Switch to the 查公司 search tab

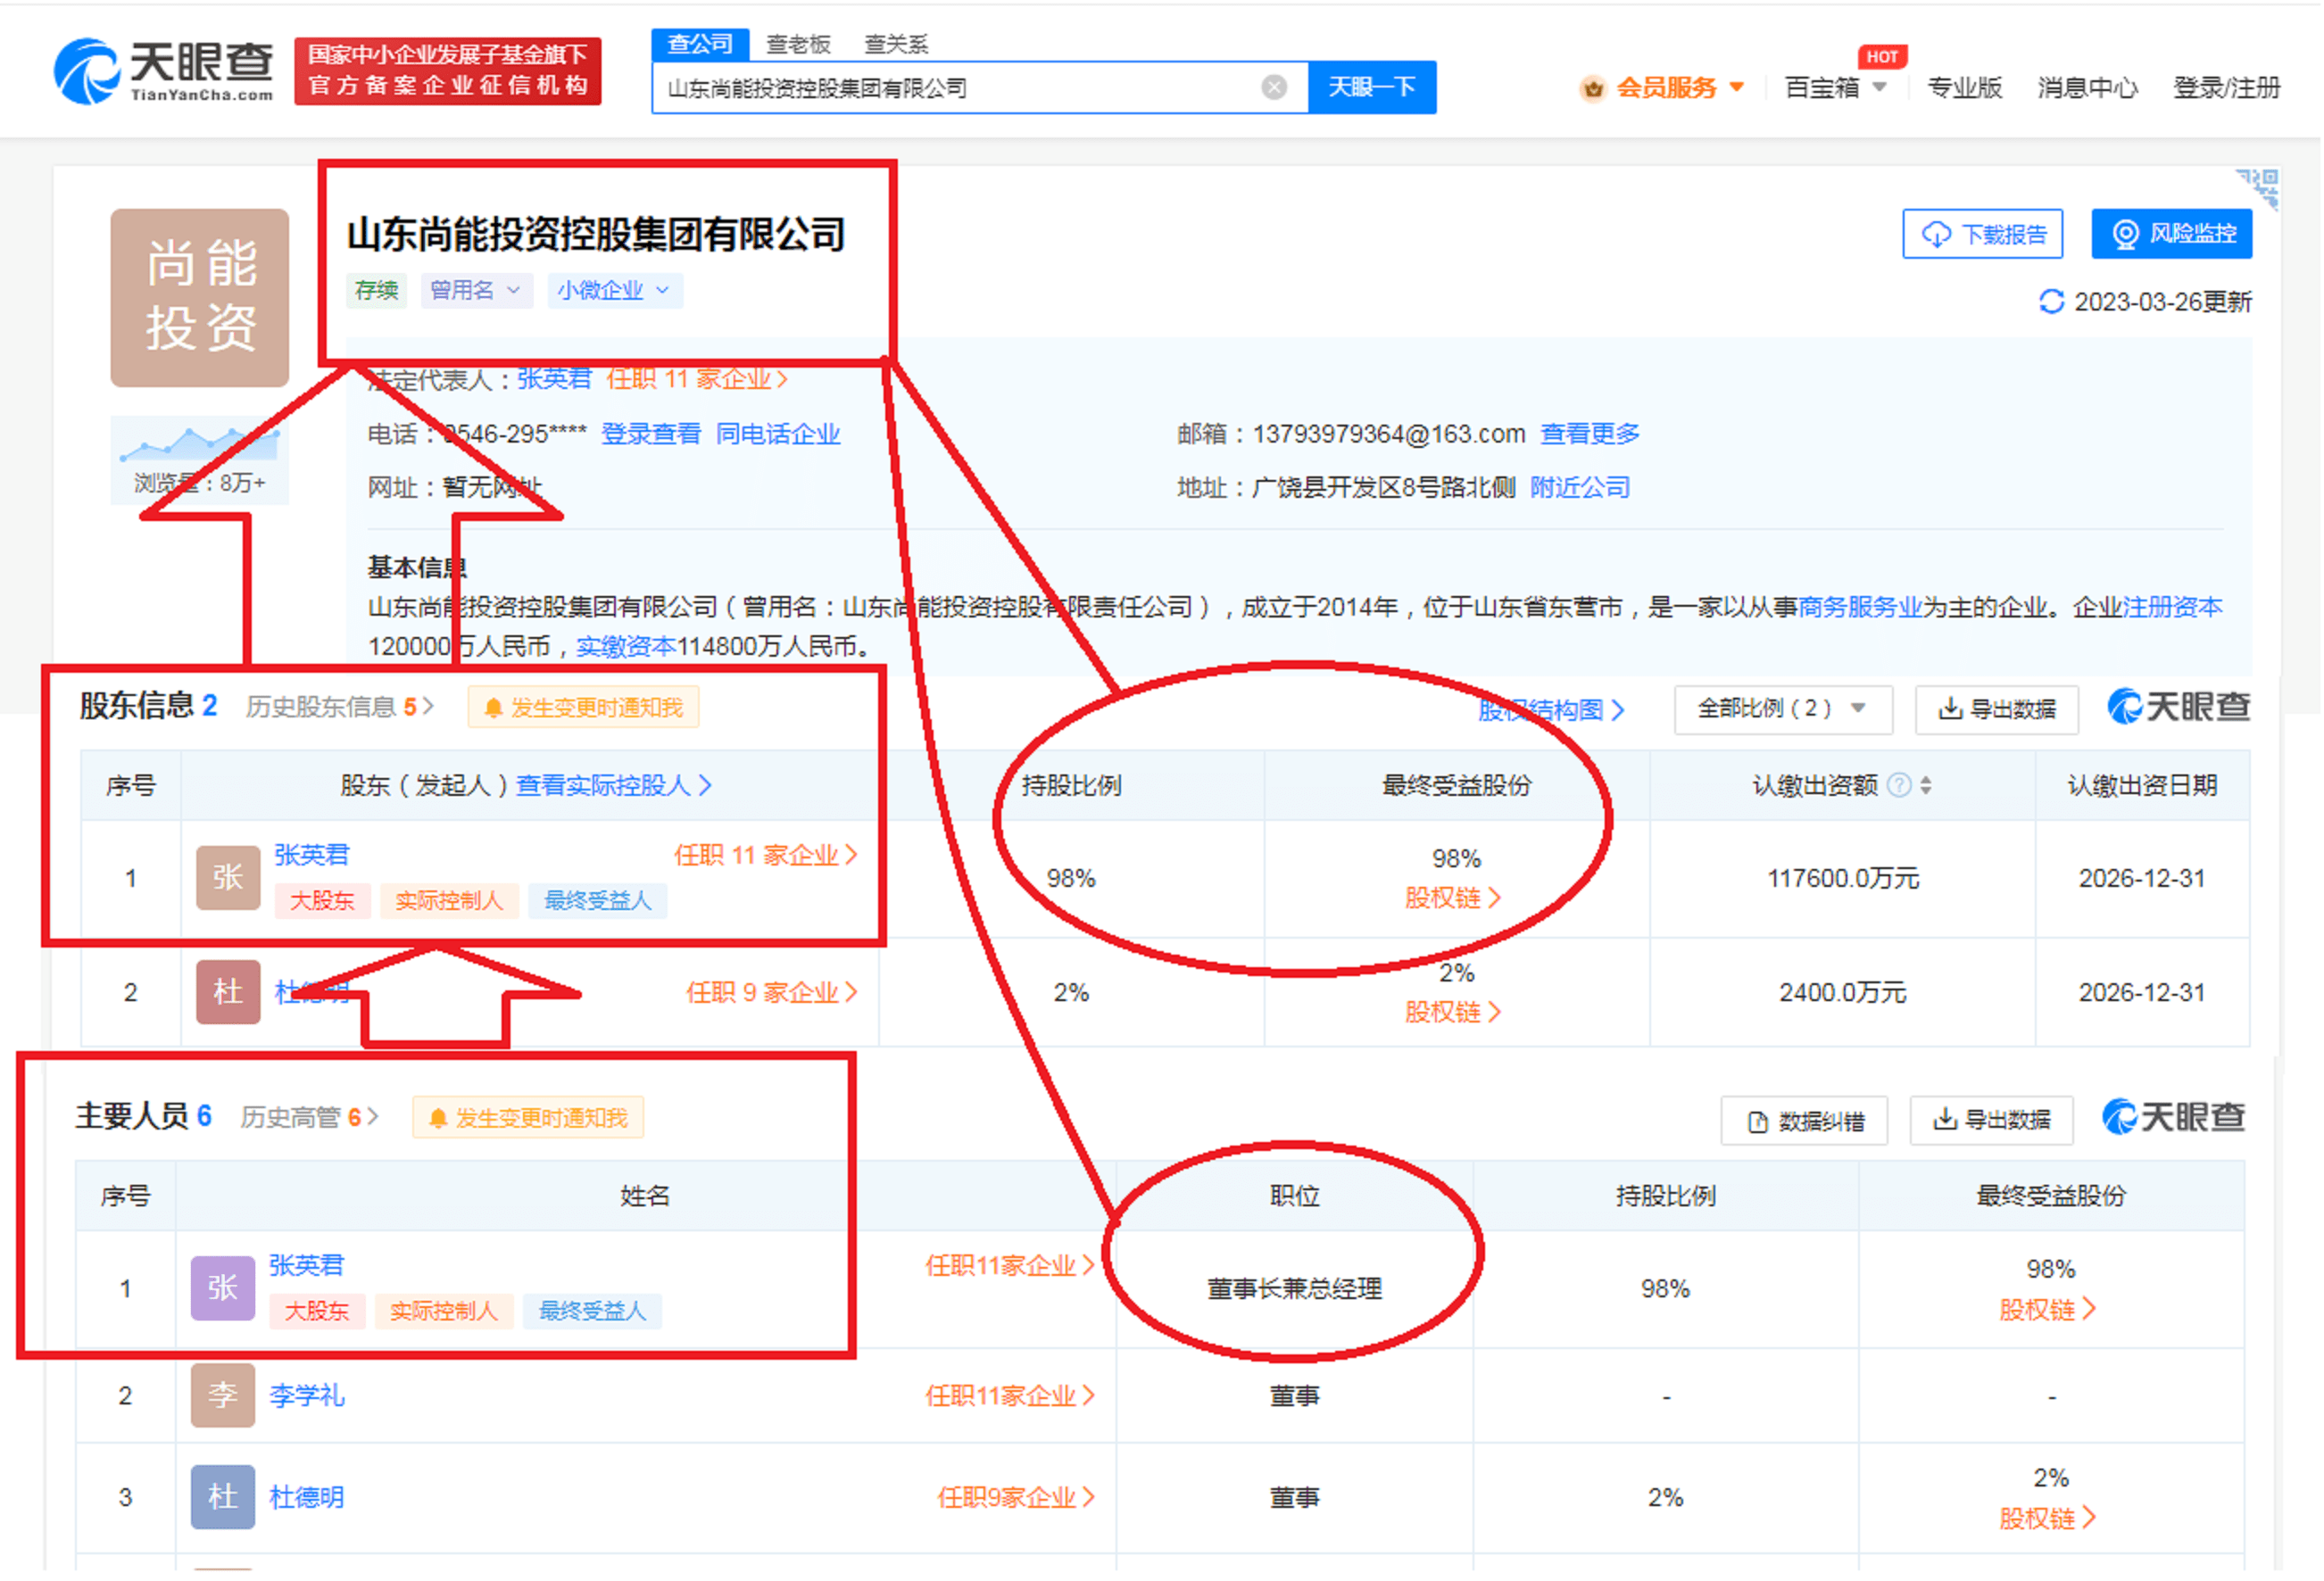point(701,44)
